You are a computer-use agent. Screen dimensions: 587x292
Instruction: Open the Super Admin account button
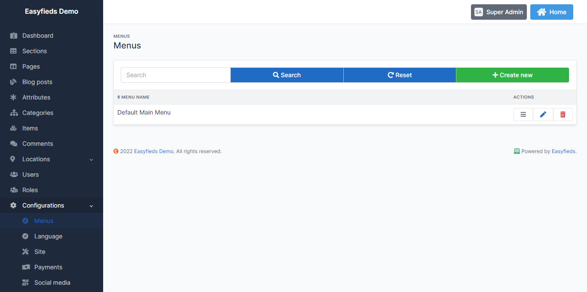(x=499, y=12)
